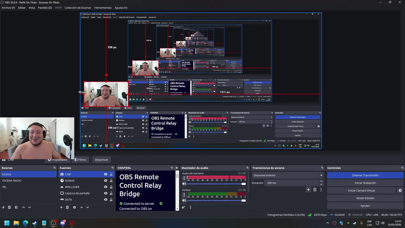This screenshot has height=228, width=405.
Task: Increase Duración with up stepper arrow
Action: click(x=321, y=181)
